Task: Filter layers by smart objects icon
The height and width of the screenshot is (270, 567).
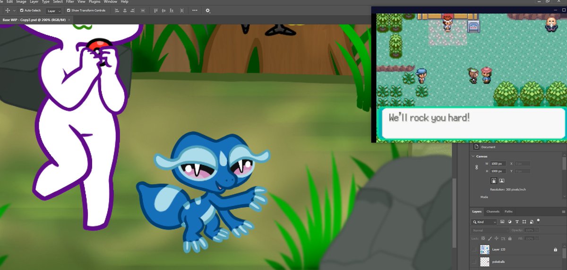Action: [x=532, y=221]
